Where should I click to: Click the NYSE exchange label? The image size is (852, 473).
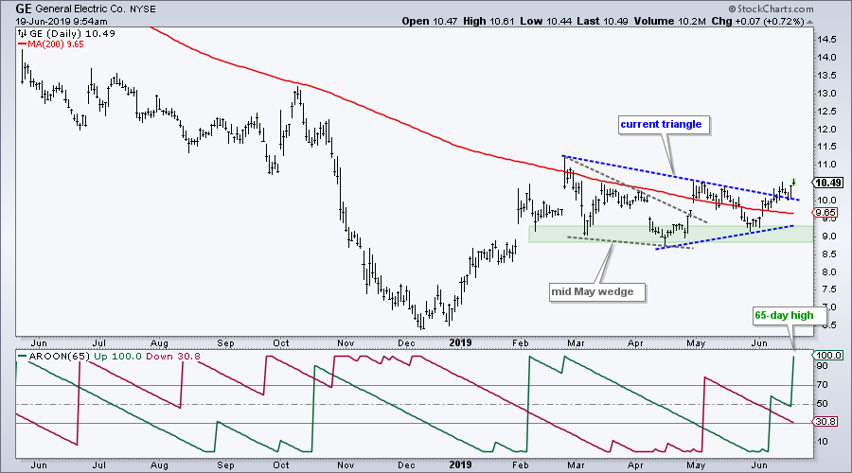tap(142, 9)
